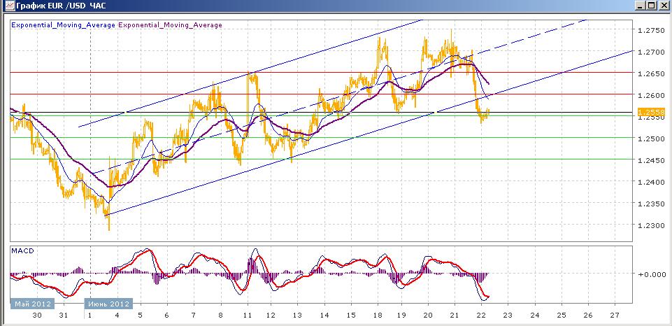Select the purple Exponential_Moving_Average label
This screenshot has height=326, width=672.
click(x=170, y=25)
